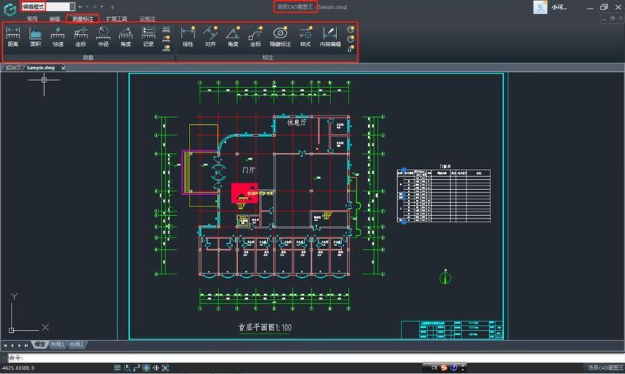The width and height of the screenshot is (625, 374).
Task: Select the 距离 distance measurement tool
Action: click(x=13, y=36)
